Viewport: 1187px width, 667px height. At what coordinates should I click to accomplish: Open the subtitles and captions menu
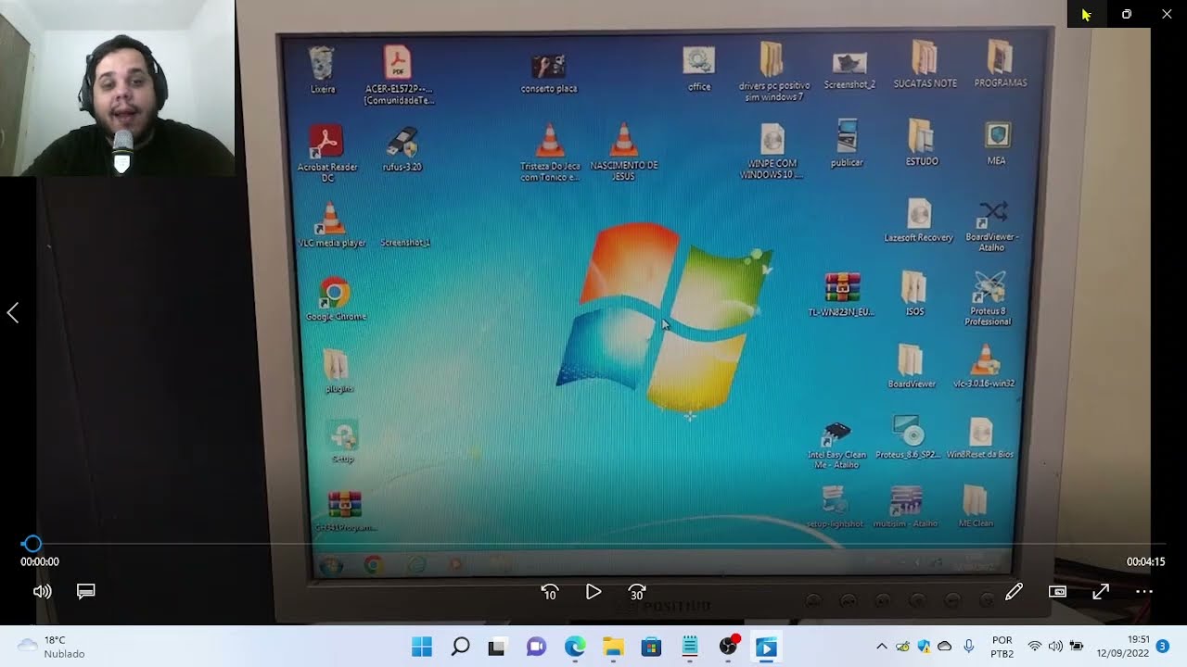[x=86, y=591]
